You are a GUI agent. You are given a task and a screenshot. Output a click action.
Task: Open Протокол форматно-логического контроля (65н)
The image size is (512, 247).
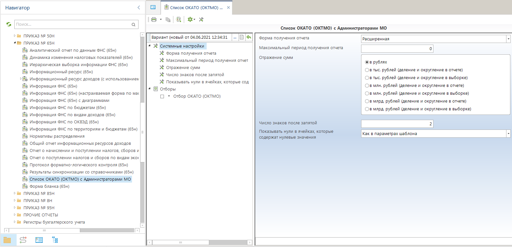pyautogui.click(x=79, y=165)
